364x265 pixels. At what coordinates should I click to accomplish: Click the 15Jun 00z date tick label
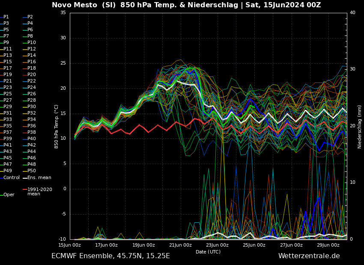click(x=70, y=245)
